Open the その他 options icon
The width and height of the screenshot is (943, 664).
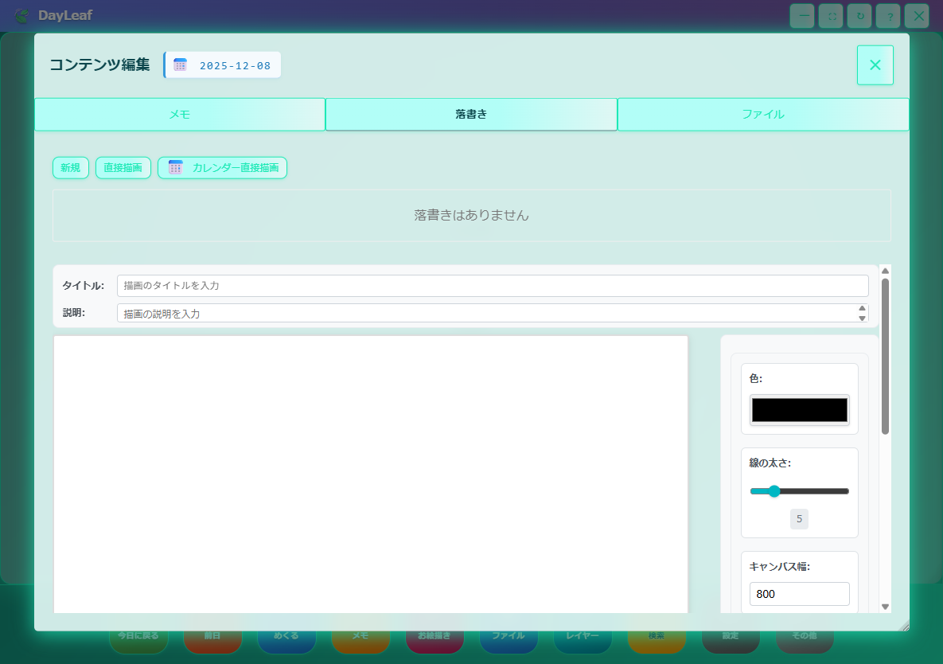[x=805, y=635]
